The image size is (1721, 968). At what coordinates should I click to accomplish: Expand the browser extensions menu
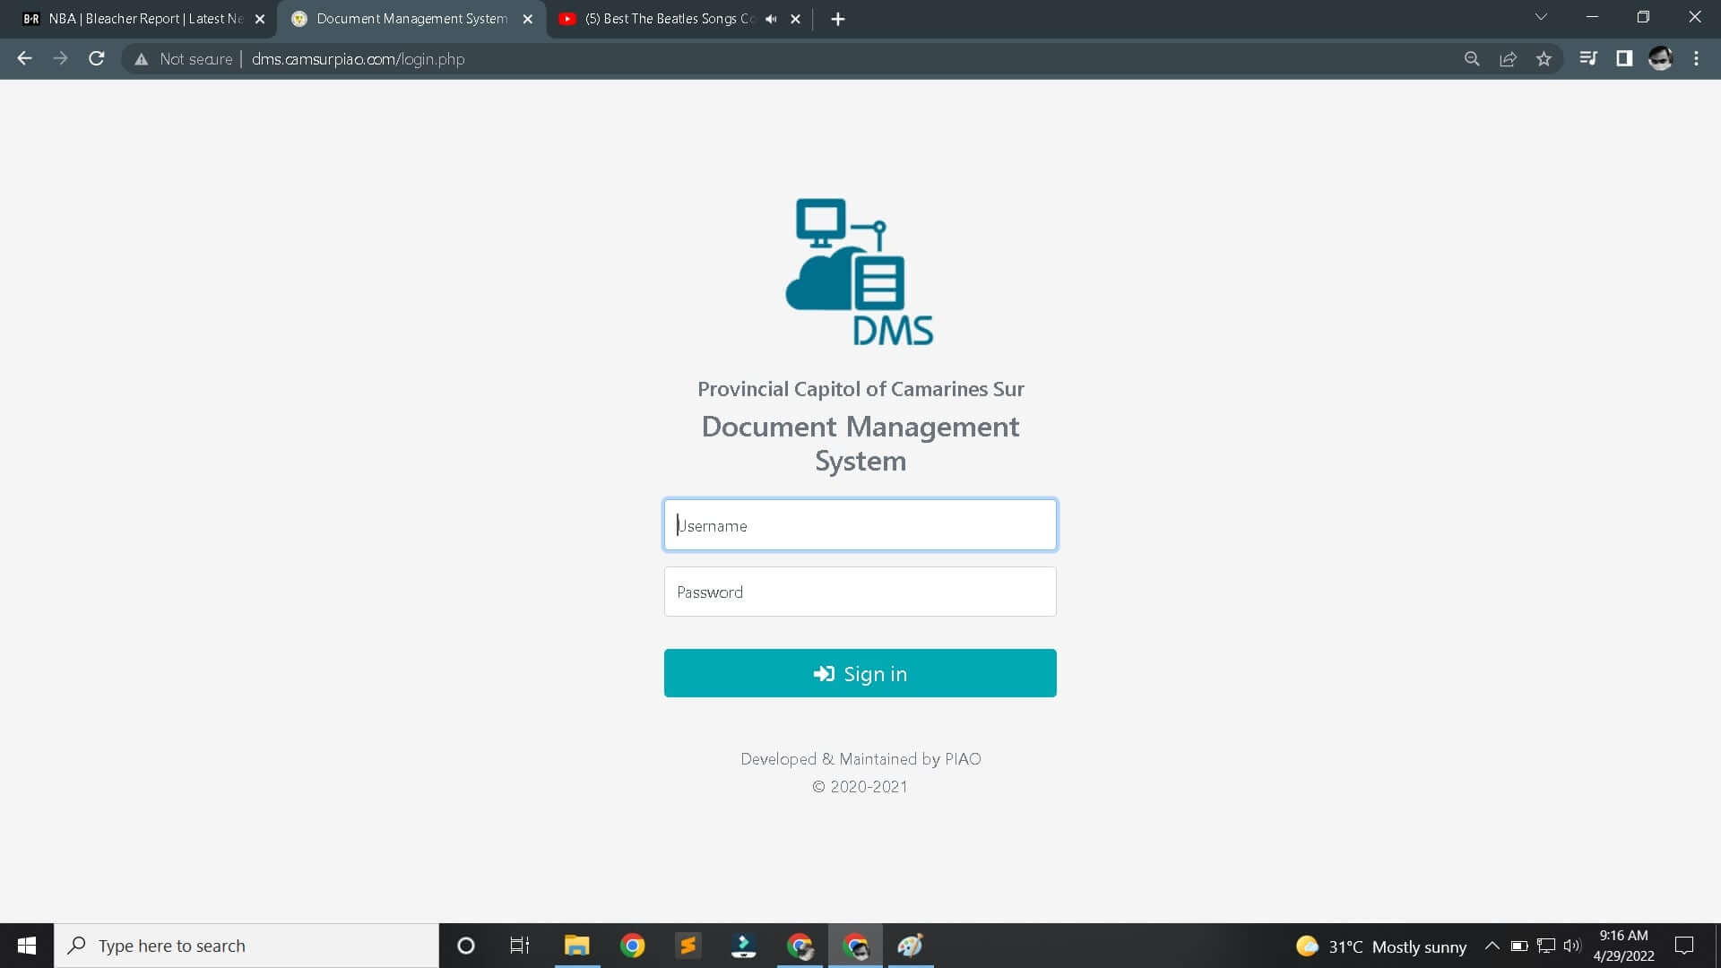pos(1625,59)
